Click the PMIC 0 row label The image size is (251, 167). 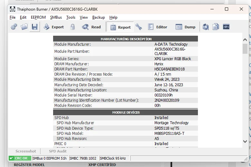point(60,144)
